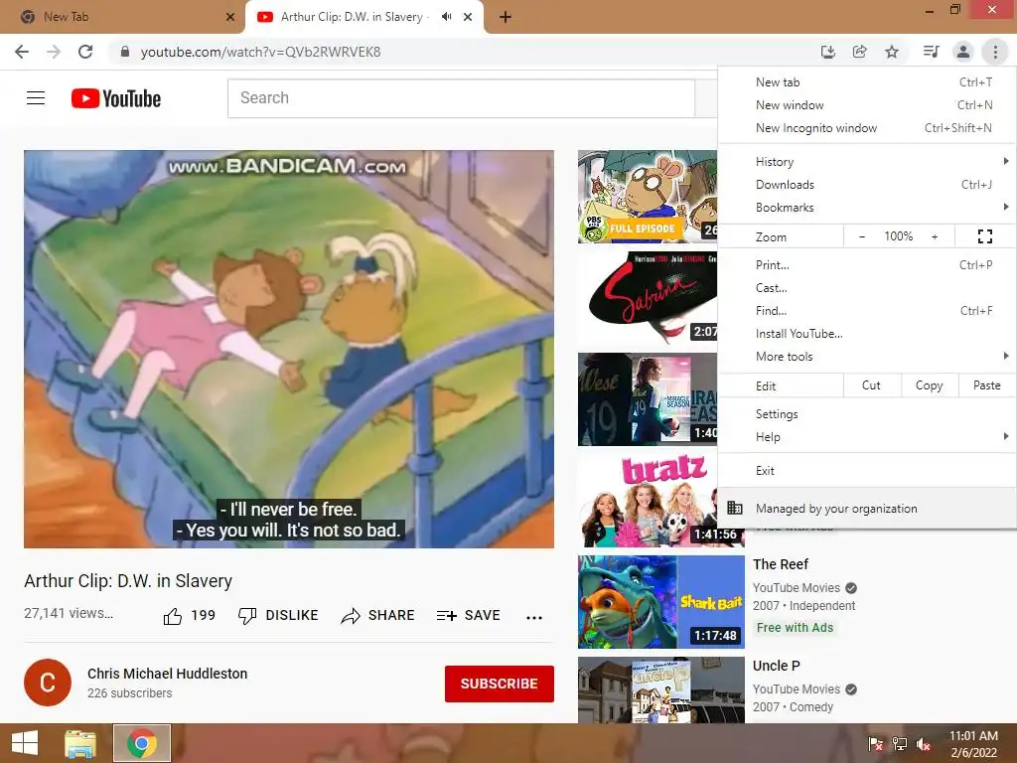The width and height of the screenshot is (1017, 763).
Task: Decrease zoom with minus button
Action: click(862, 236)
